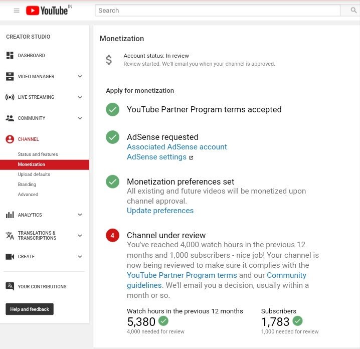Click green check next to 1,783 subscribers
This screenshot has height=349, width=360.
(x=297, y=321)
